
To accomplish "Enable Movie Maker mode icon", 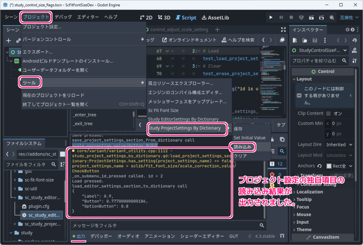I will click(x=331, y=17).
